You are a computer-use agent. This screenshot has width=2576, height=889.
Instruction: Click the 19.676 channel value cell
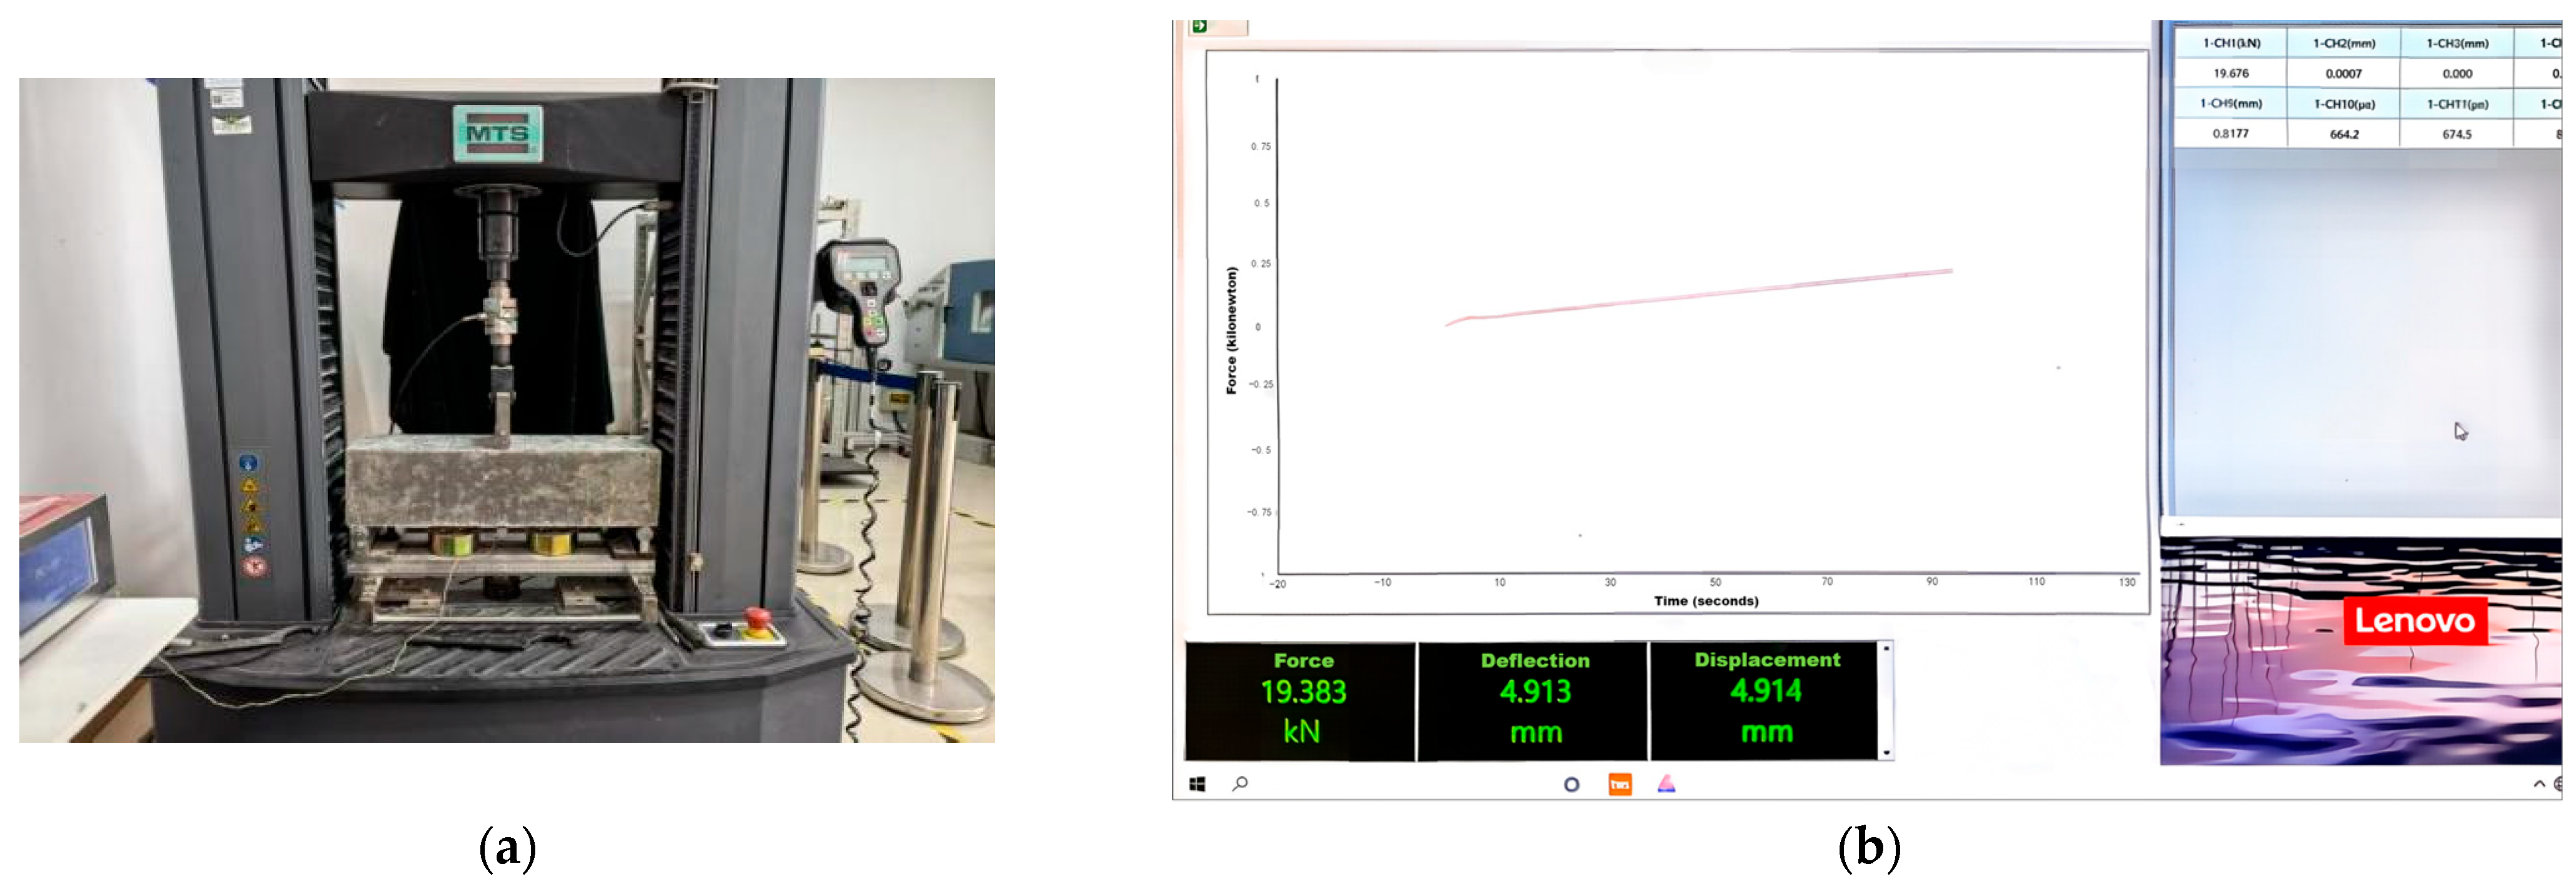(2231, 73)
